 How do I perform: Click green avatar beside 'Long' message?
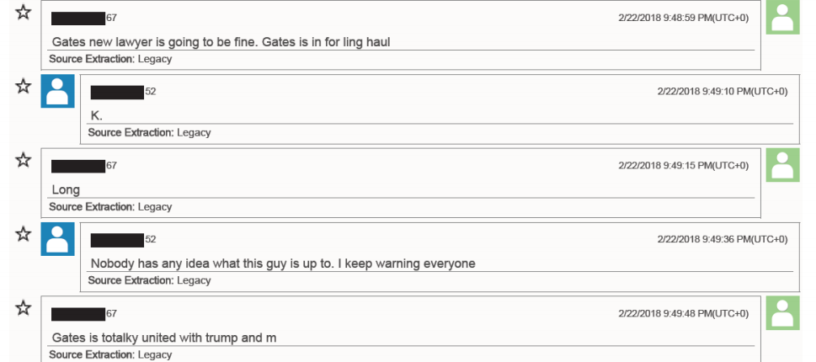[782, 165]
